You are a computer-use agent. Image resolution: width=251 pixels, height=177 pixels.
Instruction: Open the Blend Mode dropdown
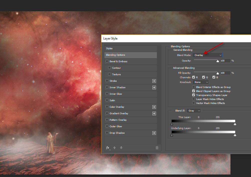point(208,55)
